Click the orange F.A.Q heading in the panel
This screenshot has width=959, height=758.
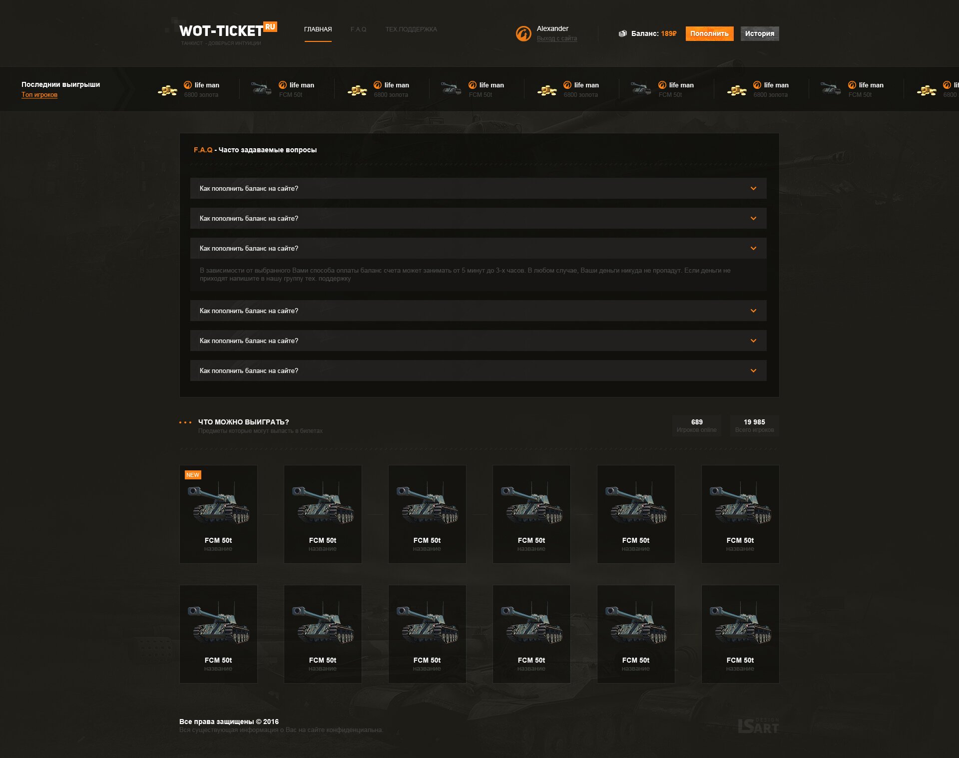(203, 150)
